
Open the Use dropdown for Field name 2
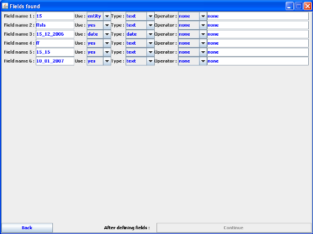(99, 25)
